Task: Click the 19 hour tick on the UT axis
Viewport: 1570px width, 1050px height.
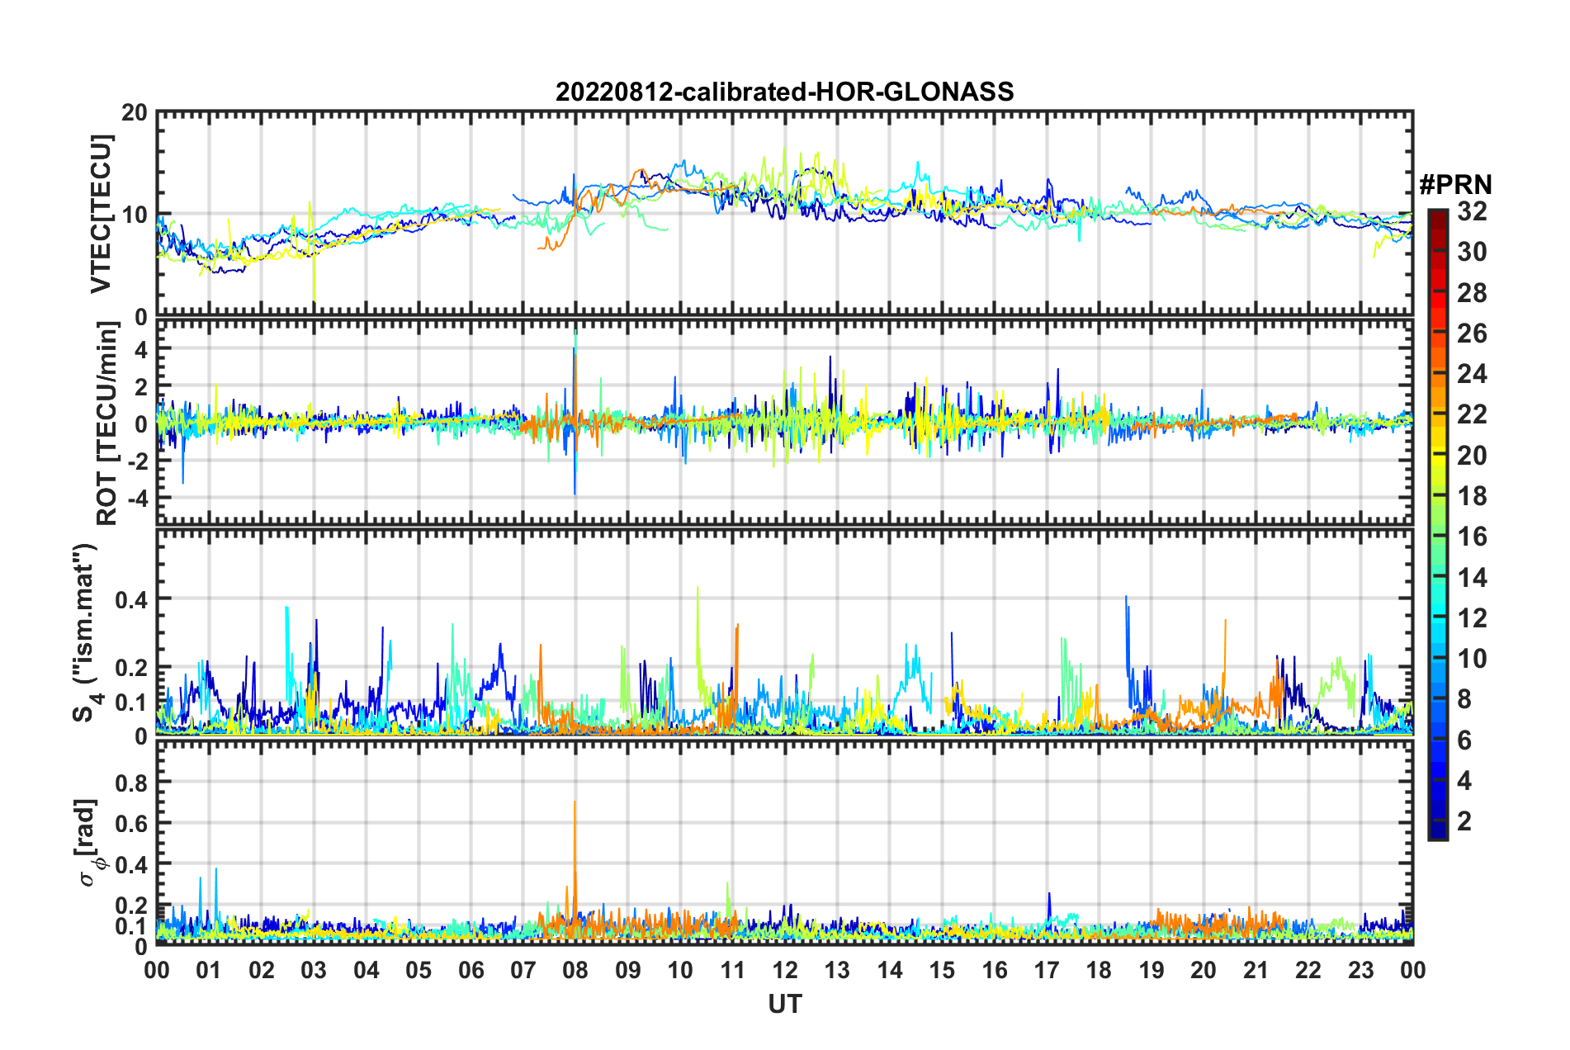Action: click(x=1151, y=969)
